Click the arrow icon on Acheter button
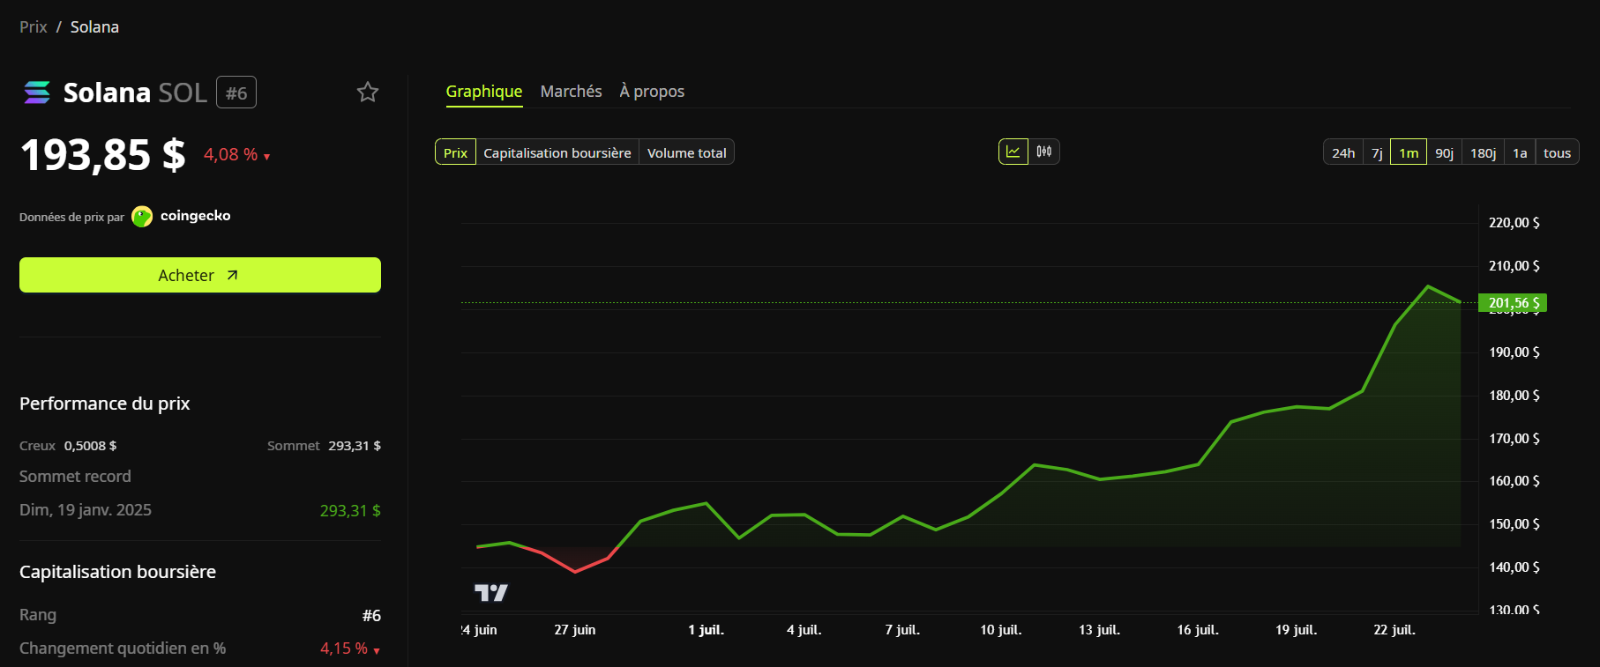 click(x=233, y=275)
